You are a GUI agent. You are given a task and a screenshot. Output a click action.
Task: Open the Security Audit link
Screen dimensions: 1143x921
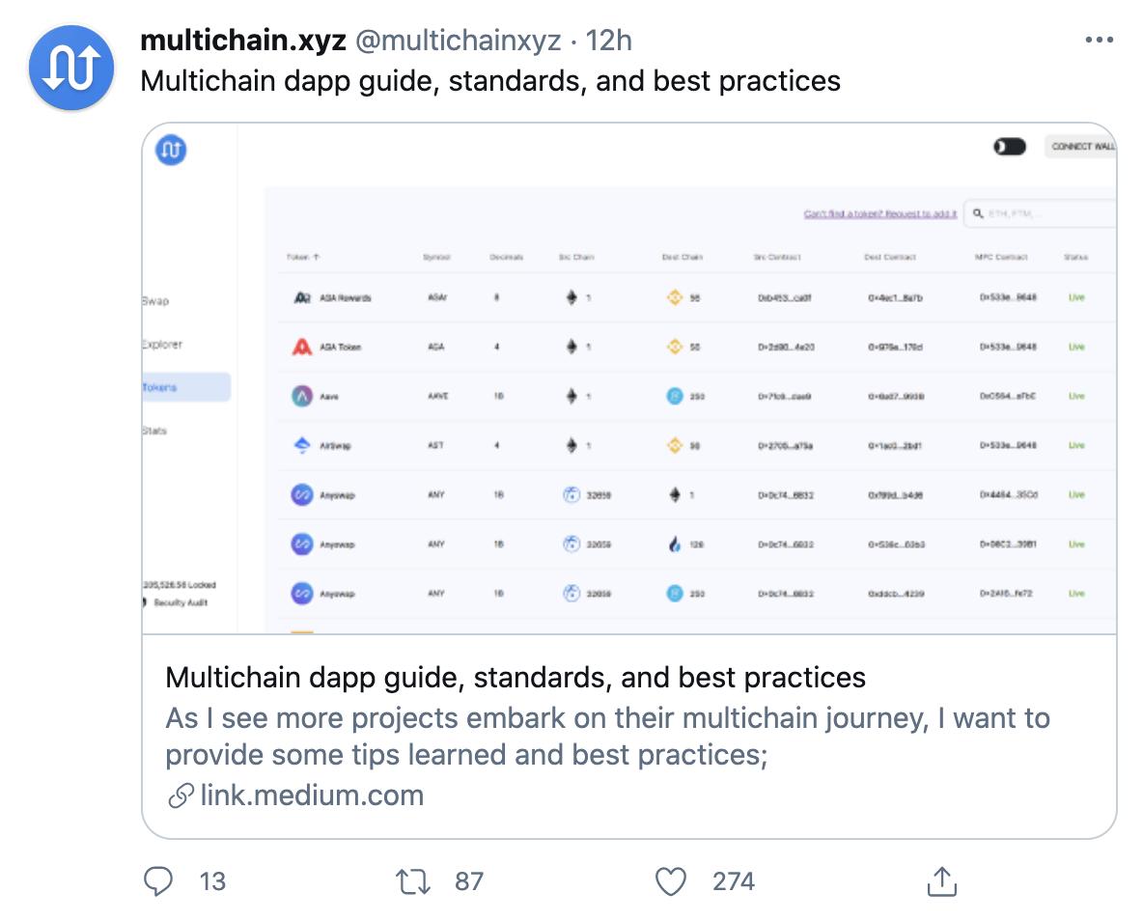point(180,602)
